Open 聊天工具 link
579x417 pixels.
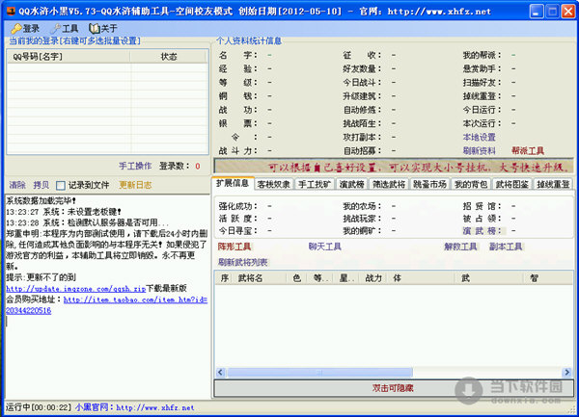click(x=325, y=247)
